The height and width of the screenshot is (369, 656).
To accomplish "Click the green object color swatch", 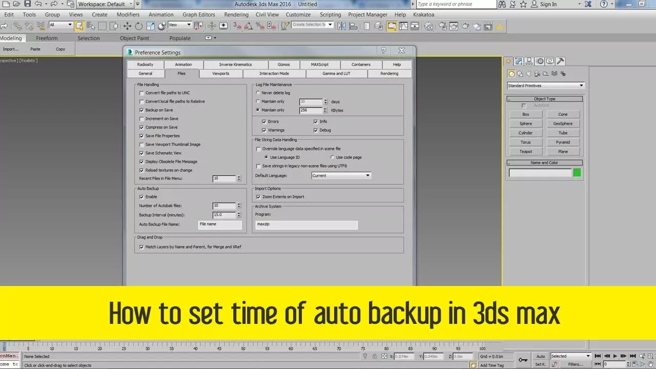I will click(x=577, y=173).
